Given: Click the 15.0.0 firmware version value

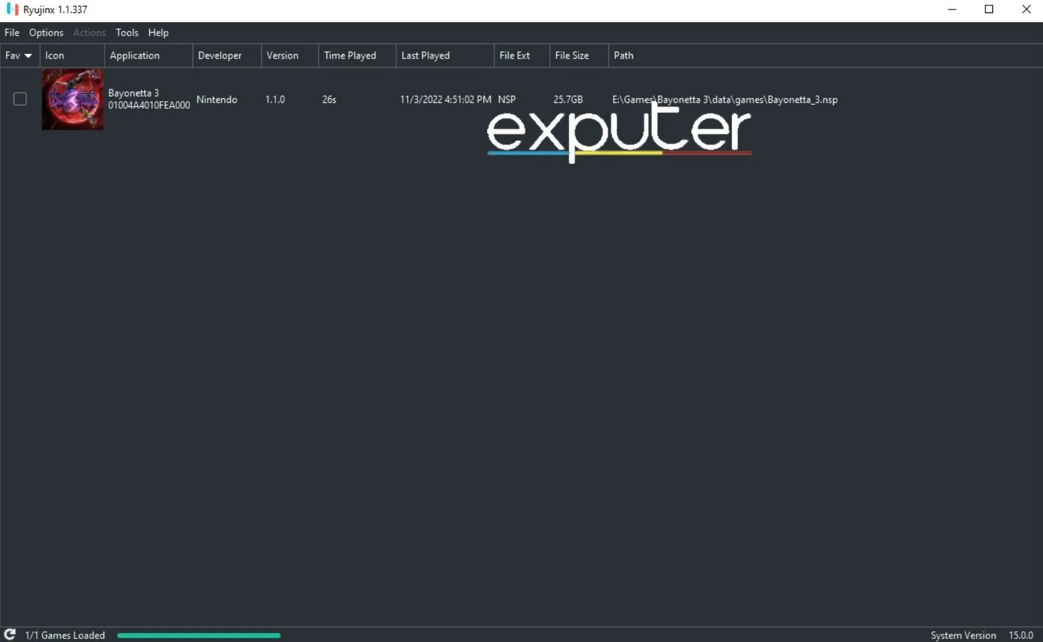Looking at the screenshot, I should [x=1020, y=635].
